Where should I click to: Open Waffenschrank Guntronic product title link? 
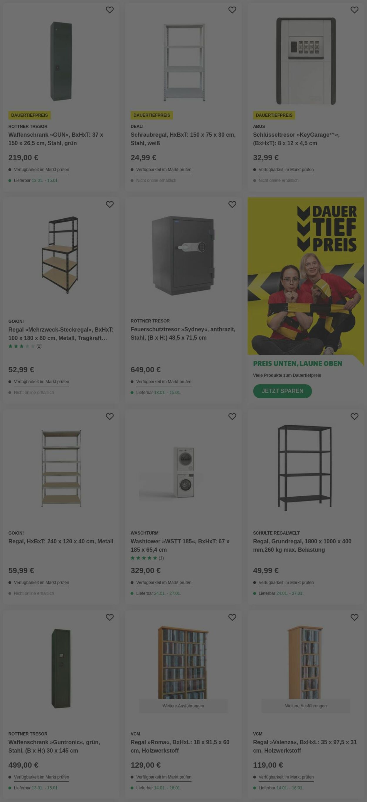[x=54, y=746]
